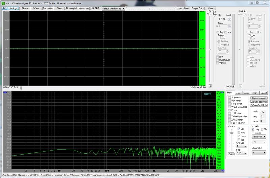Open Filters from the toolbar
Screen dimensions: 270x178
click(59, 8)
